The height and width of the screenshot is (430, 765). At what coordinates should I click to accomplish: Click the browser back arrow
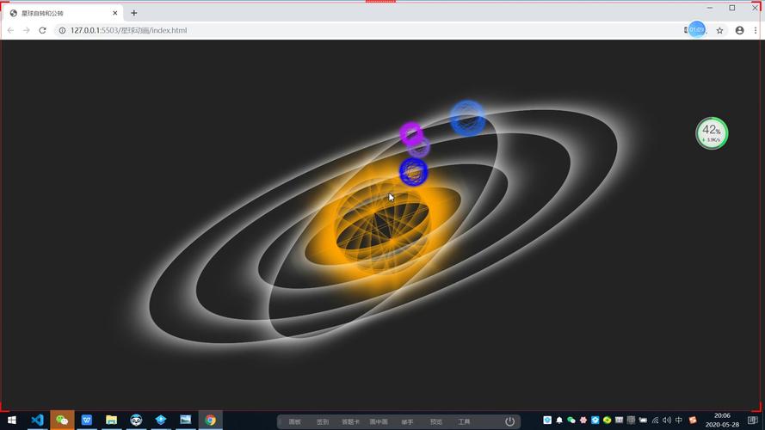click(10, 30)
